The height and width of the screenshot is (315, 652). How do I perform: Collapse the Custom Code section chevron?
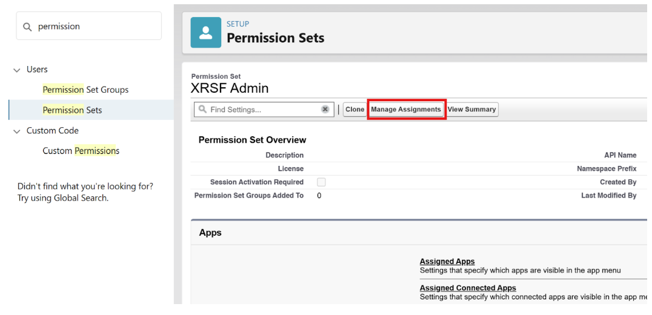pos(17,131)
